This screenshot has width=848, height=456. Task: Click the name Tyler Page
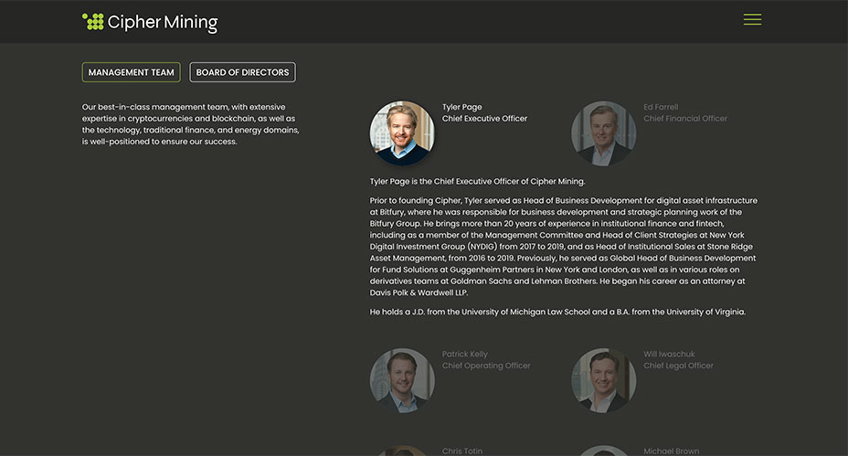point(461,107)
